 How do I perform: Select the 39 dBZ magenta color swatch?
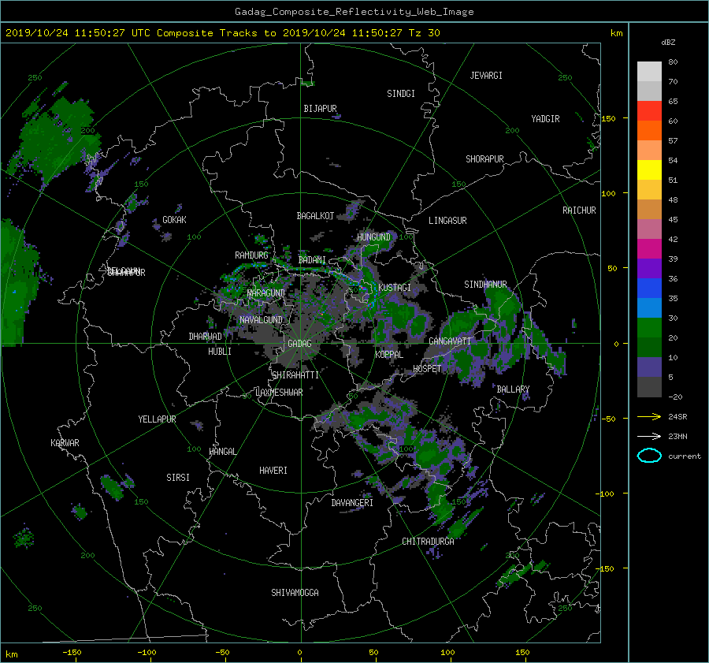(649, 248)
